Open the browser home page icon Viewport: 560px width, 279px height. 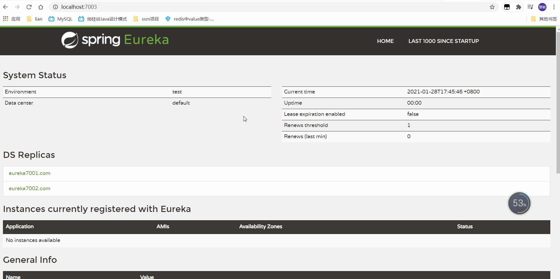point(41,7)
